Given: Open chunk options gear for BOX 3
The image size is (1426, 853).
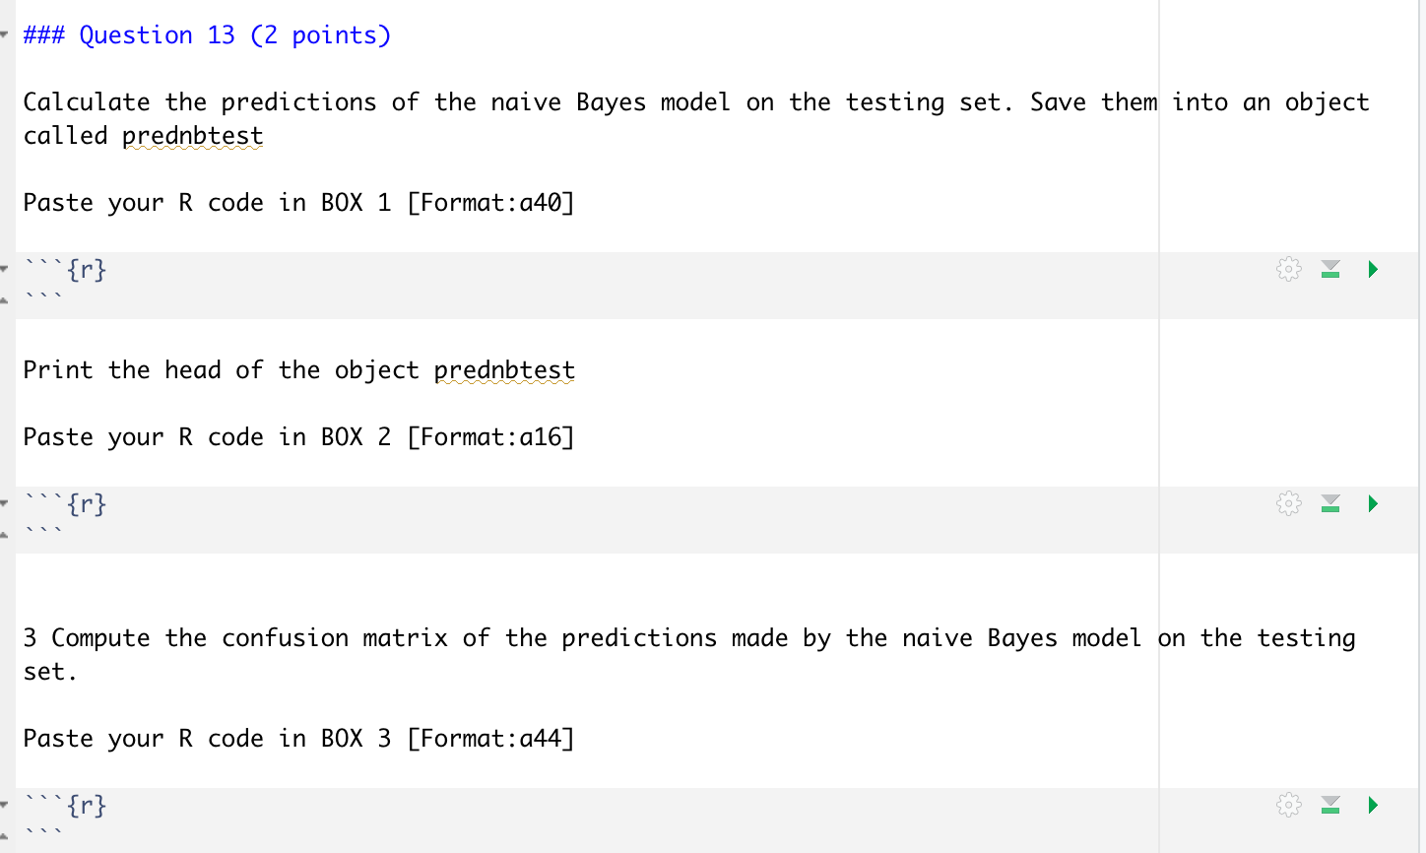Looking at the screenshot, I should (1288, 805).
